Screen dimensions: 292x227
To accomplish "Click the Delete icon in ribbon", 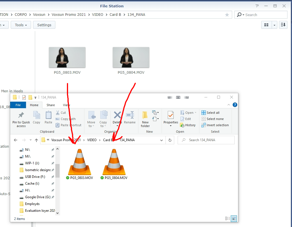I will 117,115.
